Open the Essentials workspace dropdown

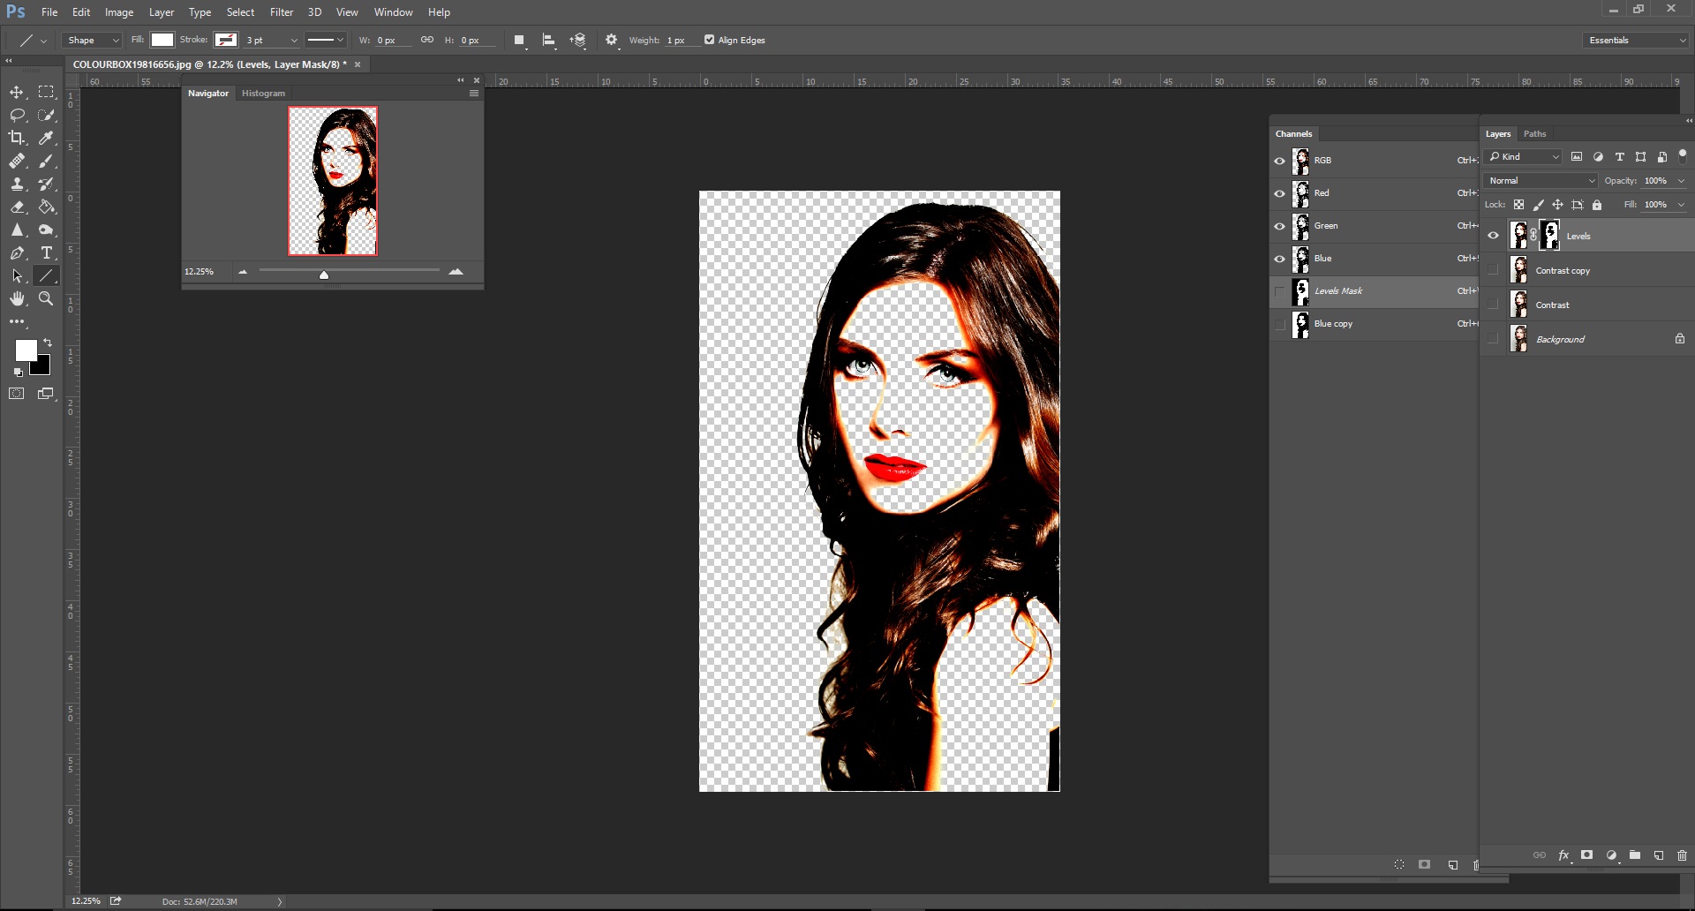[x=1635, y=41]
